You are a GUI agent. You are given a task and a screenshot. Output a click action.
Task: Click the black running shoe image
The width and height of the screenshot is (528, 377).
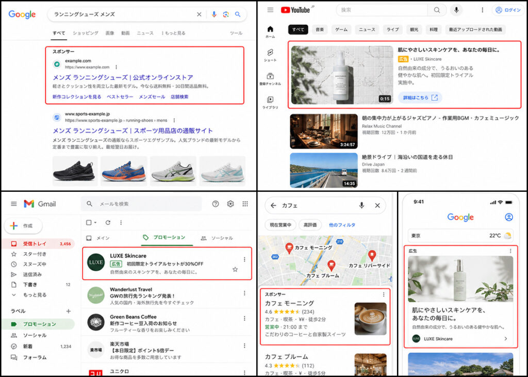pyautogui.click(x=74, y=171)
